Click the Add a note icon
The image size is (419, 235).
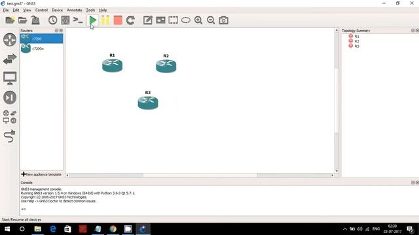(147, 20)
